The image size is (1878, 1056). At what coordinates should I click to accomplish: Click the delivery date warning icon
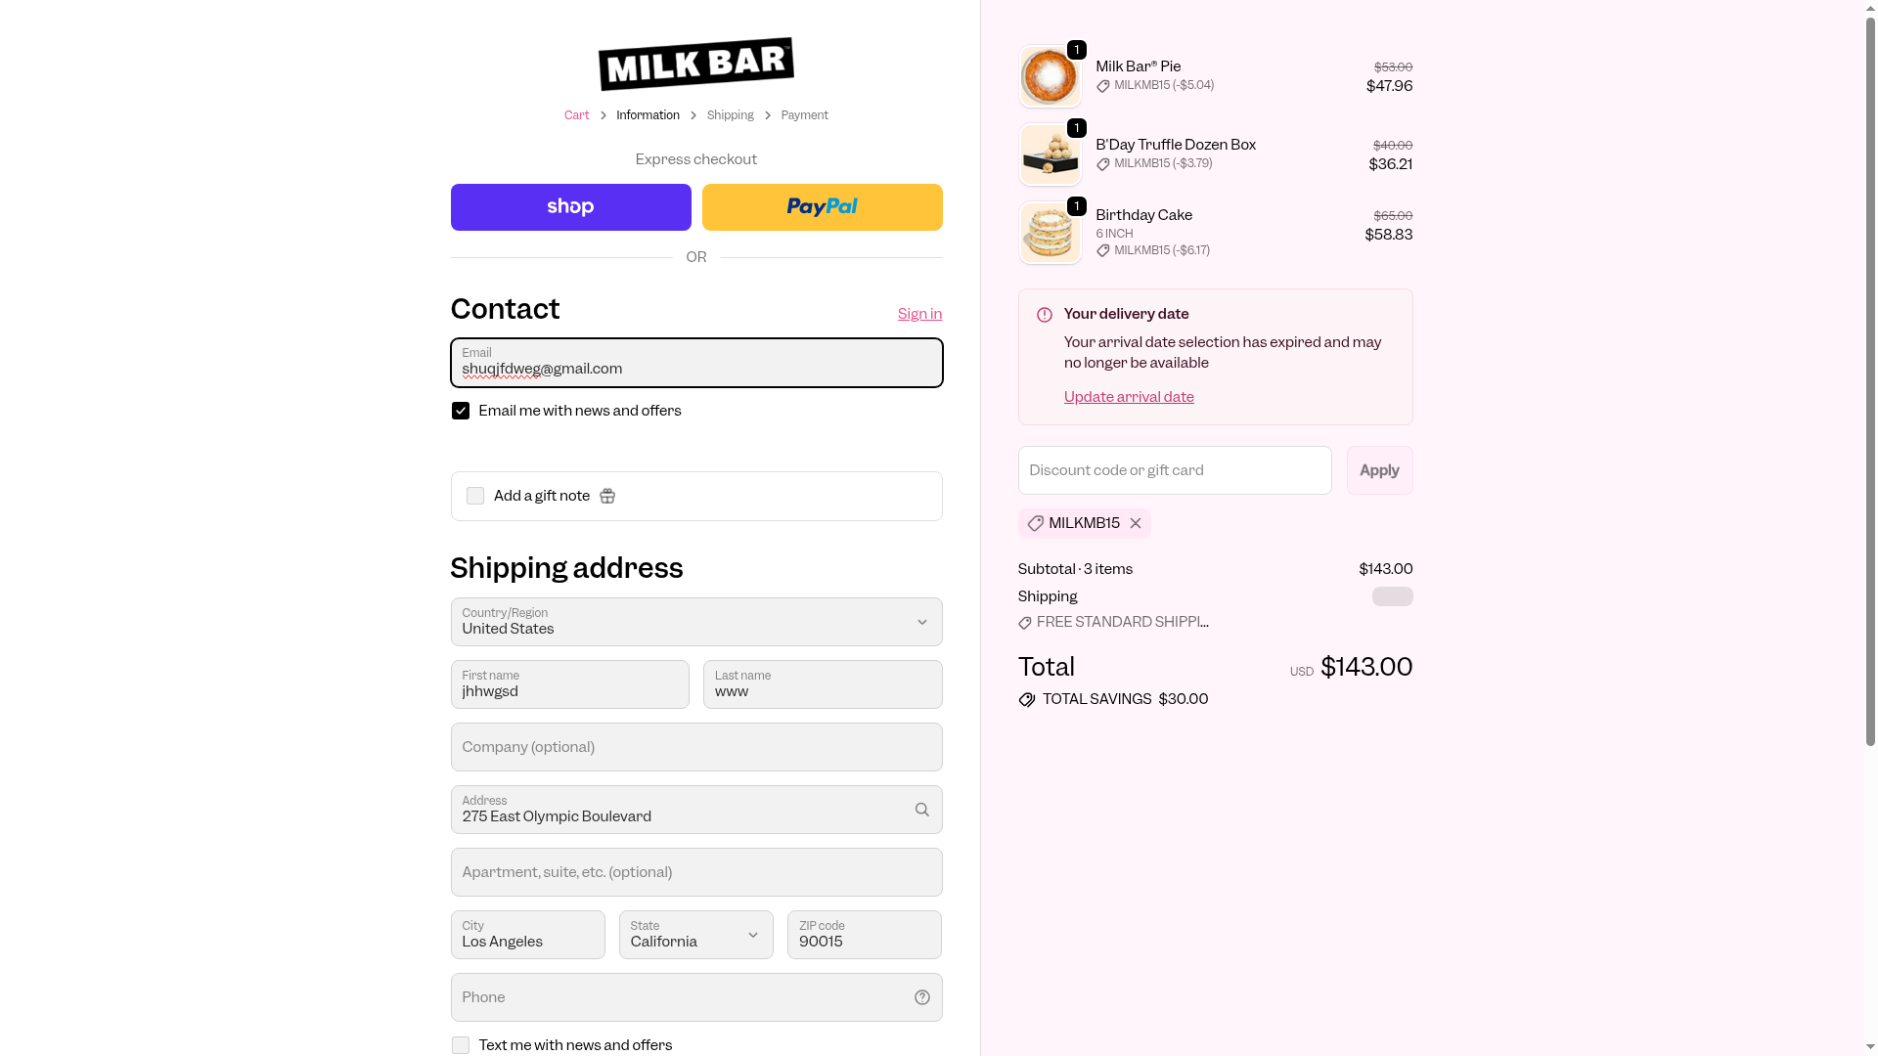[x=1045, y=315]
